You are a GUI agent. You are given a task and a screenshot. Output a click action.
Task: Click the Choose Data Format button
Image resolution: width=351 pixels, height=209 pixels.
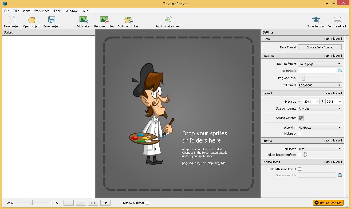point(320,47)
